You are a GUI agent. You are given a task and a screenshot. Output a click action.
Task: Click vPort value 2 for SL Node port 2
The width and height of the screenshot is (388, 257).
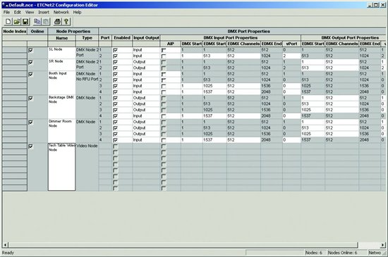coord(291,56)
